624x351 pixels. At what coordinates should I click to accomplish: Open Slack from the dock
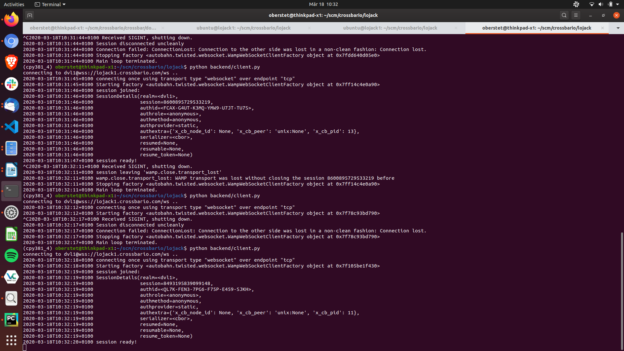click(11, 84)
